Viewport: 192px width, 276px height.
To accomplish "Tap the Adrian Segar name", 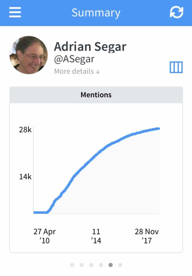I will tap(90, 47).
